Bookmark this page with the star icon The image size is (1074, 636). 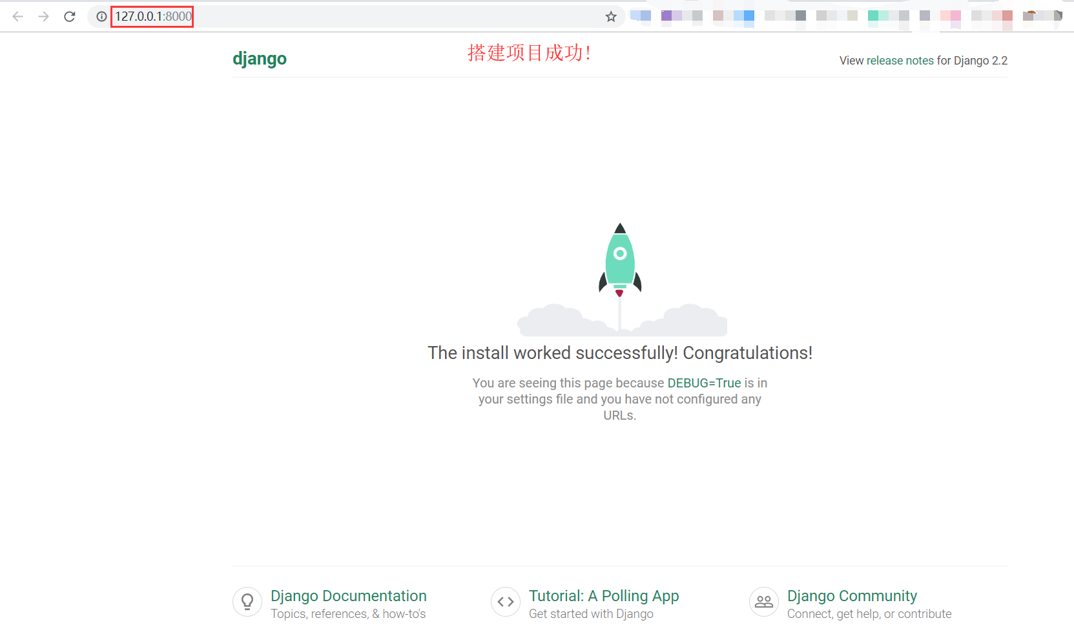pyautogui.click(x=611, y=17)
